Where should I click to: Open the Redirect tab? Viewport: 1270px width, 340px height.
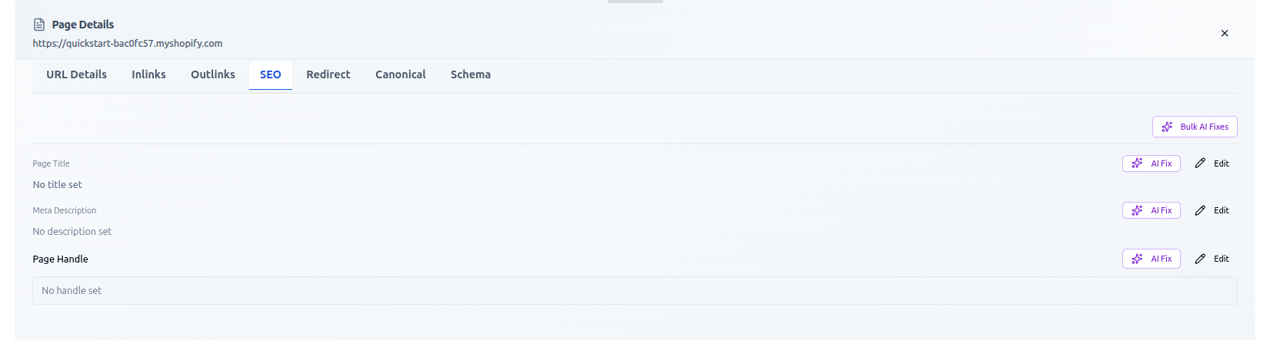328,74
